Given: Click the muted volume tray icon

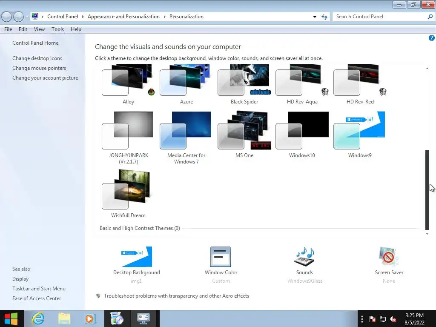Looking at the screenshot, I should coord(393,319).
